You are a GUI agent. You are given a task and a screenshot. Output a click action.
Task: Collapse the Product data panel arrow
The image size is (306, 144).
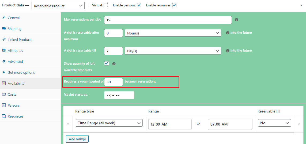pyautogui.click(x=302, y=5)
